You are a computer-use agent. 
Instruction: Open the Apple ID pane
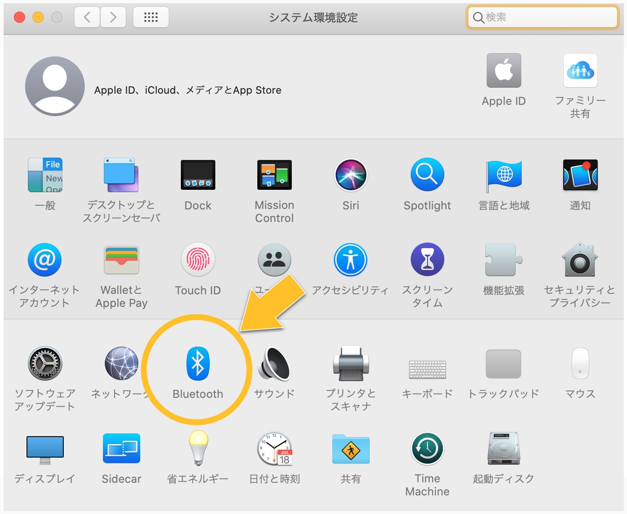click(504, 70)
